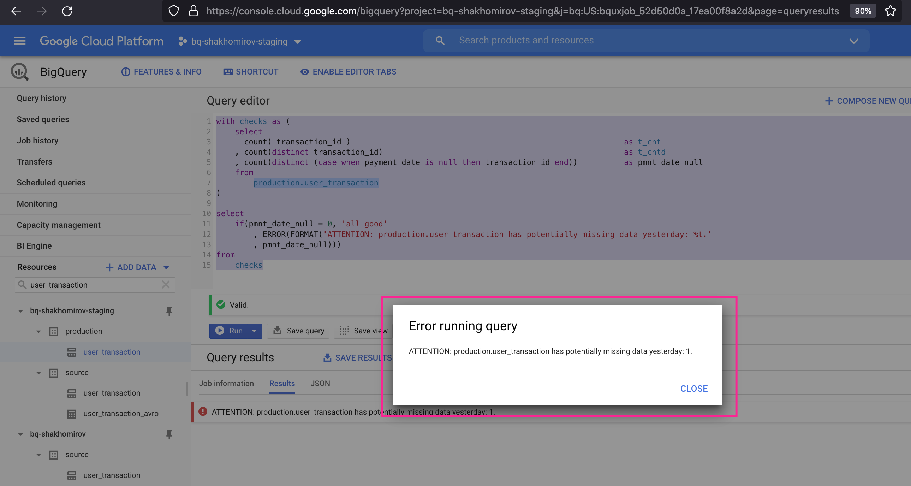The image size is (911, 486).
Task: Open bq-shakhomirov-staging project selector dropdown
Action: pos(240,41)
